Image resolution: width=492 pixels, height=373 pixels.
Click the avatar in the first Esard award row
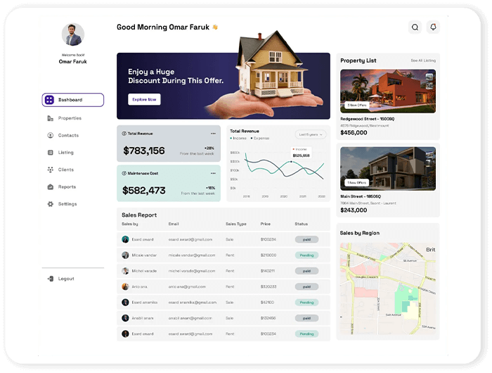point(125,239)
